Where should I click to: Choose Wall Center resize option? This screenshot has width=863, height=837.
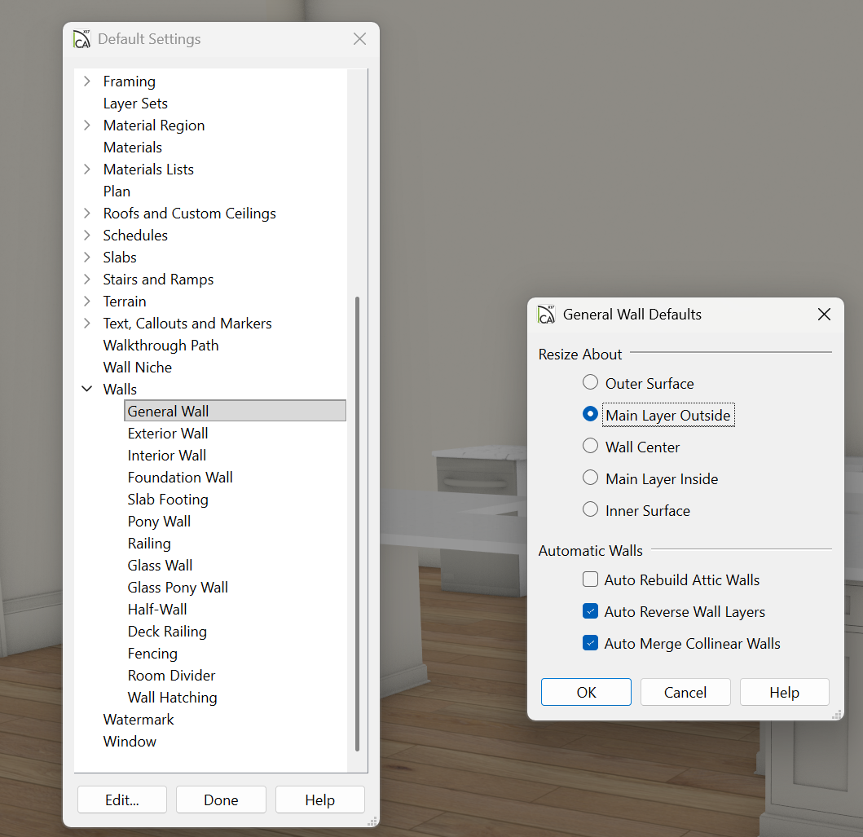tap(591, 447)
